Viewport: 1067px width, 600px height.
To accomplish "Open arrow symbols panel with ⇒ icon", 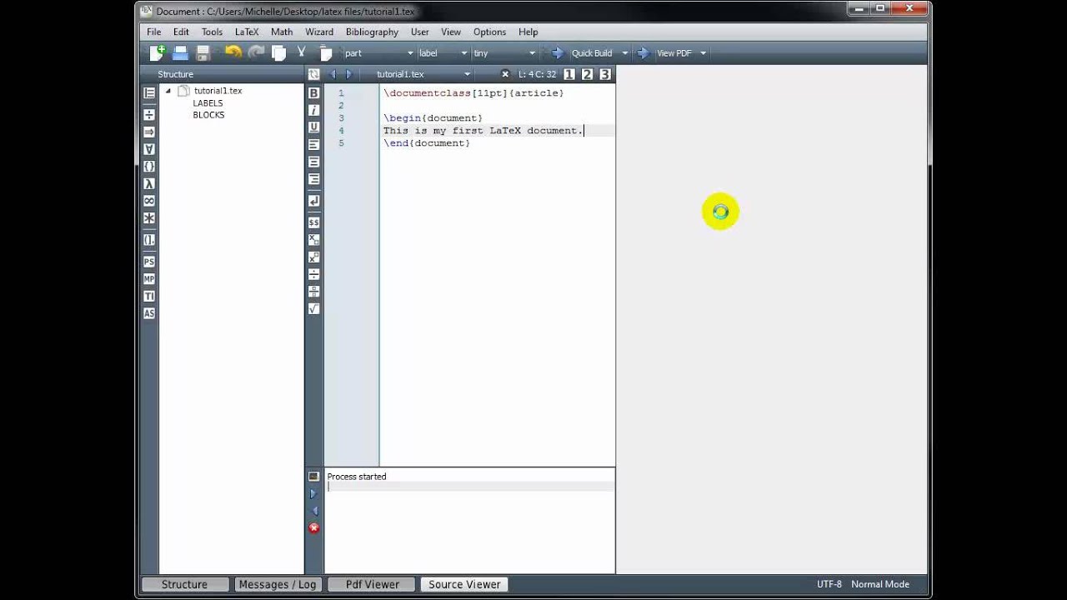I will [149, 132].
